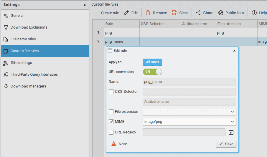Image resolution: width=267 pixels, height=157 pixels.
Task: Click the Create rule plus icon
Action: coord(96,13)
